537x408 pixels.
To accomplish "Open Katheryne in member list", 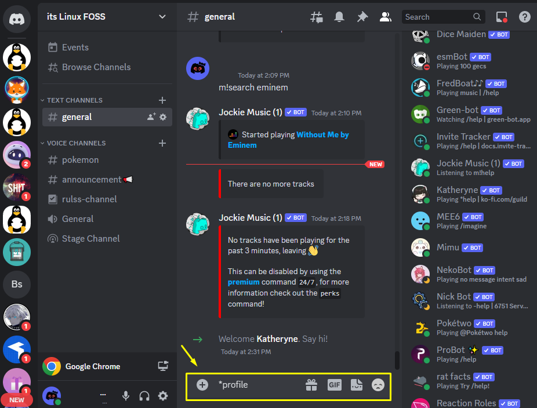I will pyautogui.click(x=469, y=194).
